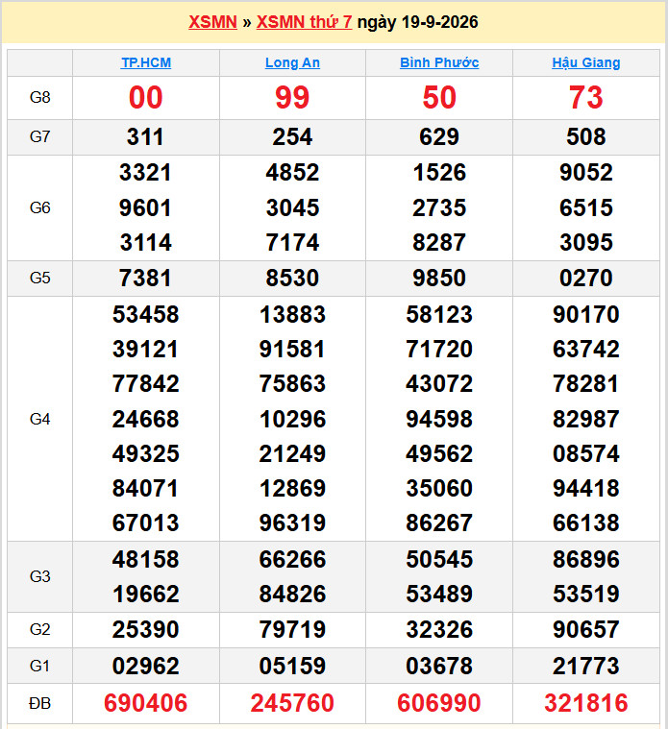Select Long An G8 number 99
The height and width of the screenshot is (729, 668).
pyautogui.click(x=292, y=98)
